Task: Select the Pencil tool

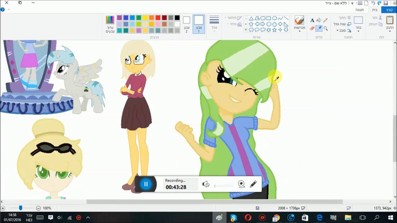Action: (x=325, y=20)
